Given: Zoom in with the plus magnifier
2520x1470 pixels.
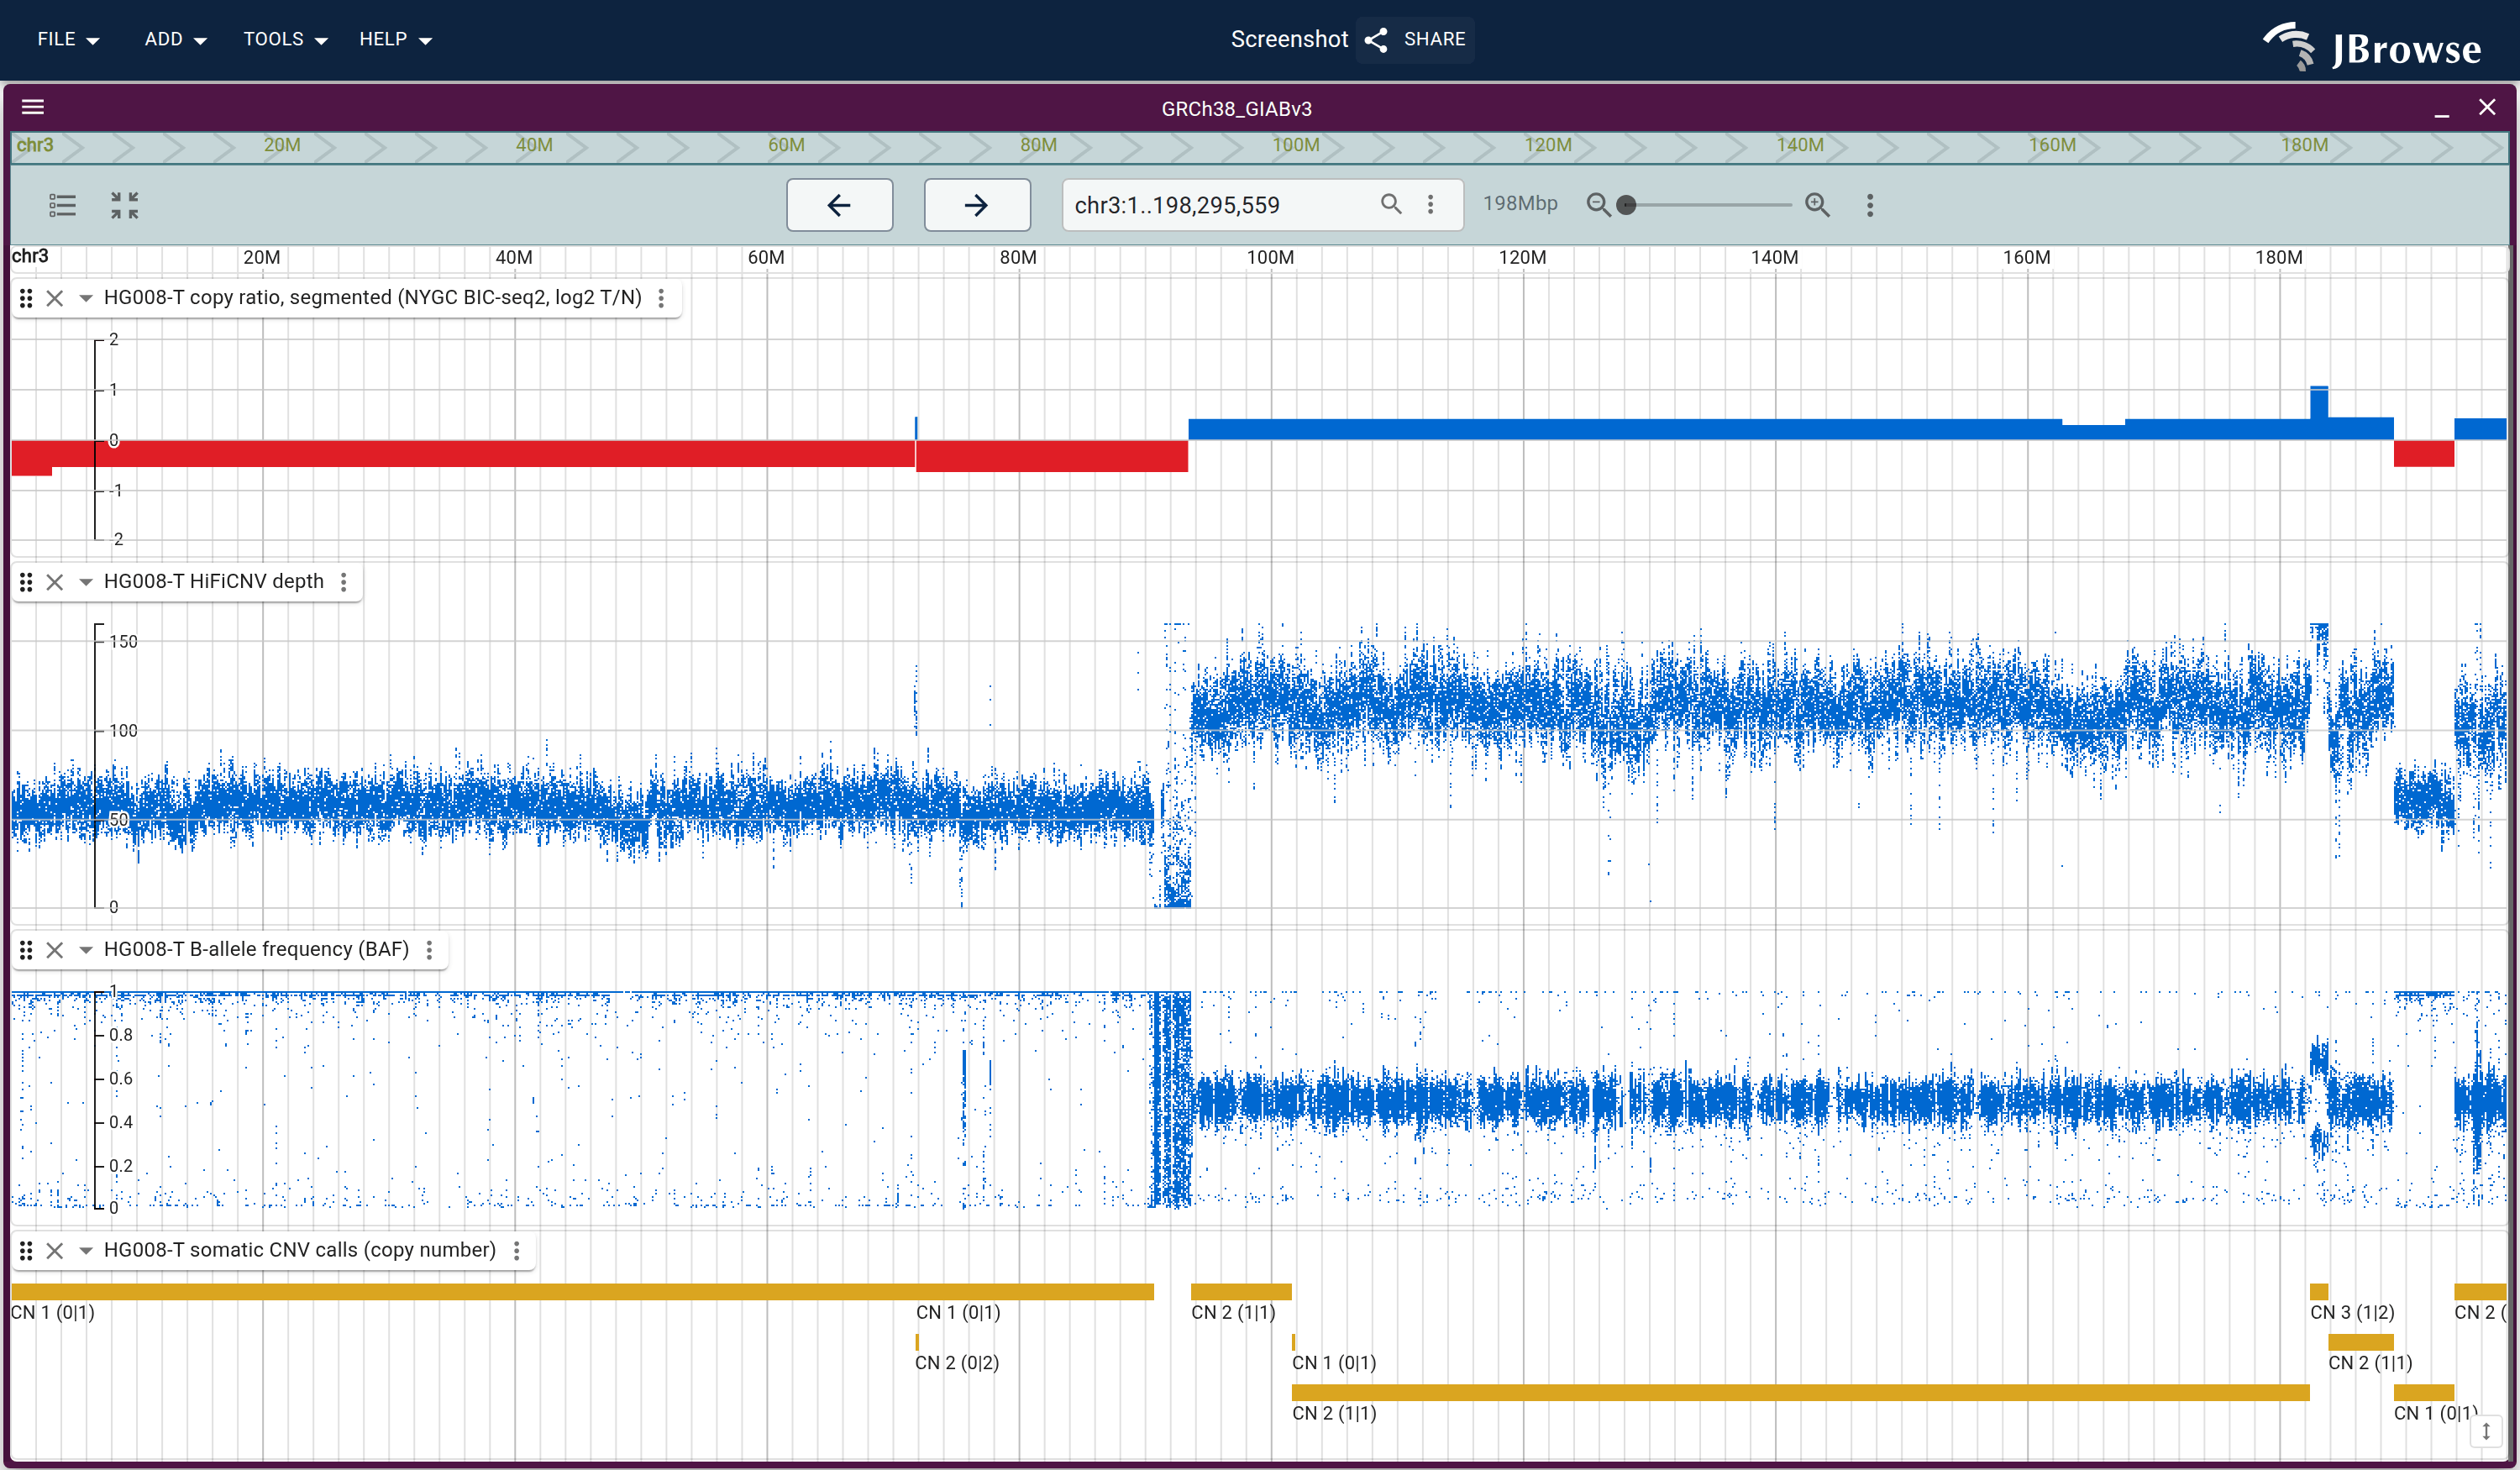Looking at the screenshot, I should tap(1817, 205).
